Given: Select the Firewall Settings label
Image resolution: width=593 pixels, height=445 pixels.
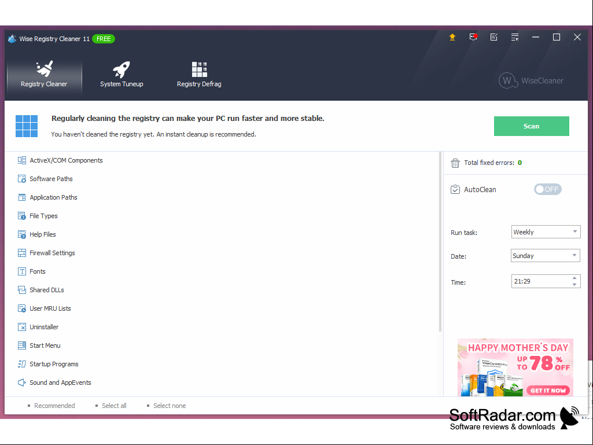Looking at the screenshot, I should [x=52, y=253].
